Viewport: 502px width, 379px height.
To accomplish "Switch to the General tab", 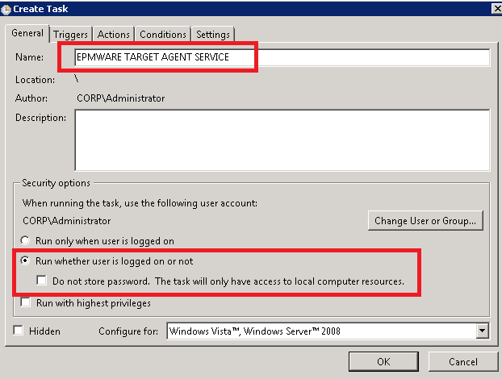I will pos(27,33).
